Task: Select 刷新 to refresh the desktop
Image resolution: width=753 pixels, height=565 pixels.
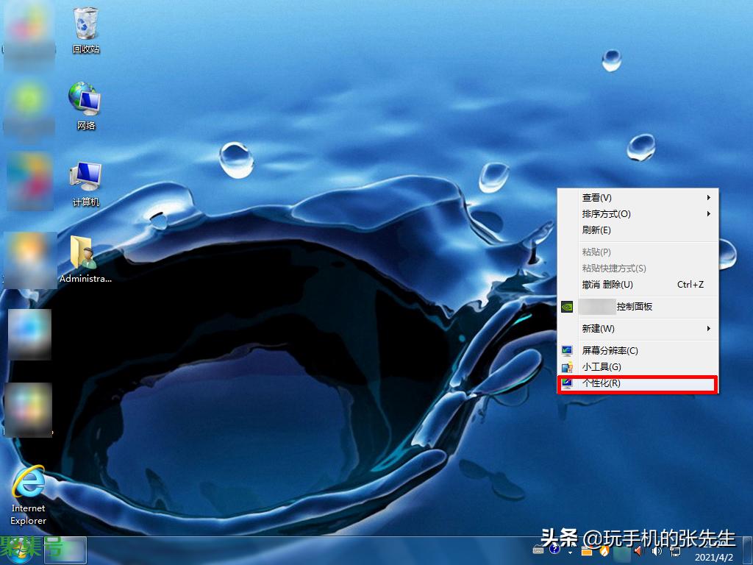Action: coord(596,230)
